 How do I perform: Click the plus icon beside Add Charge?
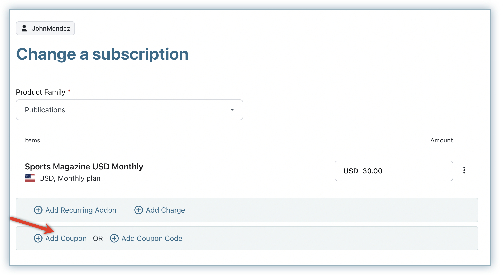point(138,210)
